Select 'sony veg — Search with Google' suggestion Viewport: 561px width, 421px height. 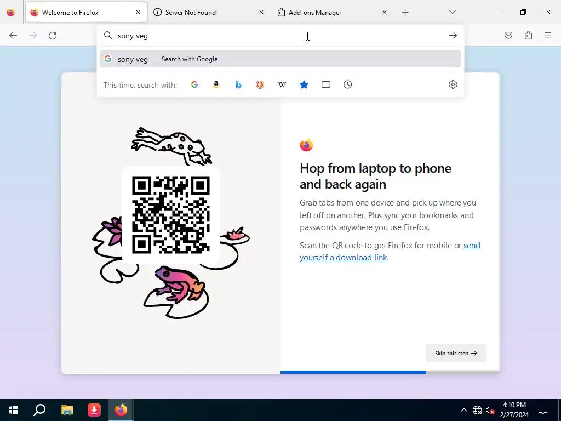click(280, 59)
